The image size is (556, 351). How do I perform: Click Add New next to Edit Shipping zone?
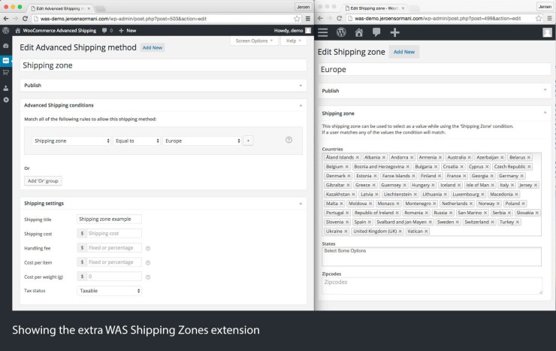(404, 52)
